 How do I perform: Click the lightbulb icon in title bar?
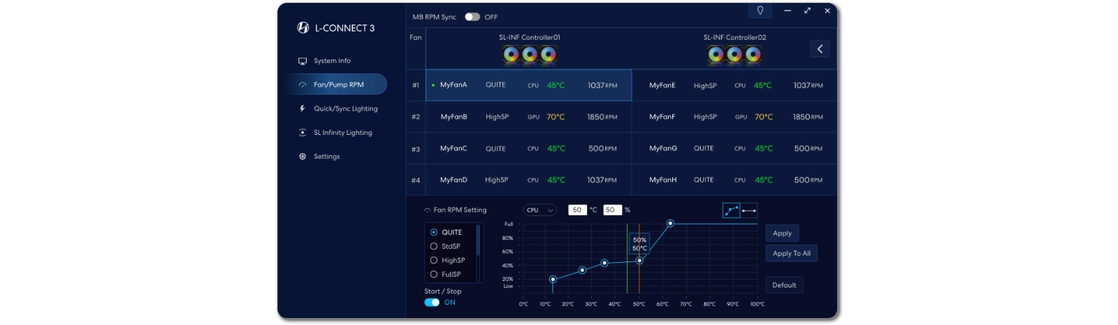click(760, 10)
